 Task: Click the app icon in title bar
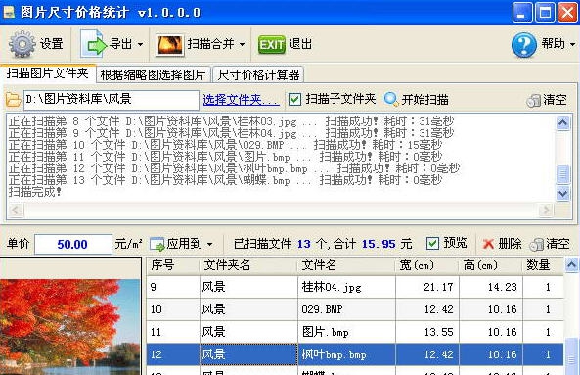(9, 12)
